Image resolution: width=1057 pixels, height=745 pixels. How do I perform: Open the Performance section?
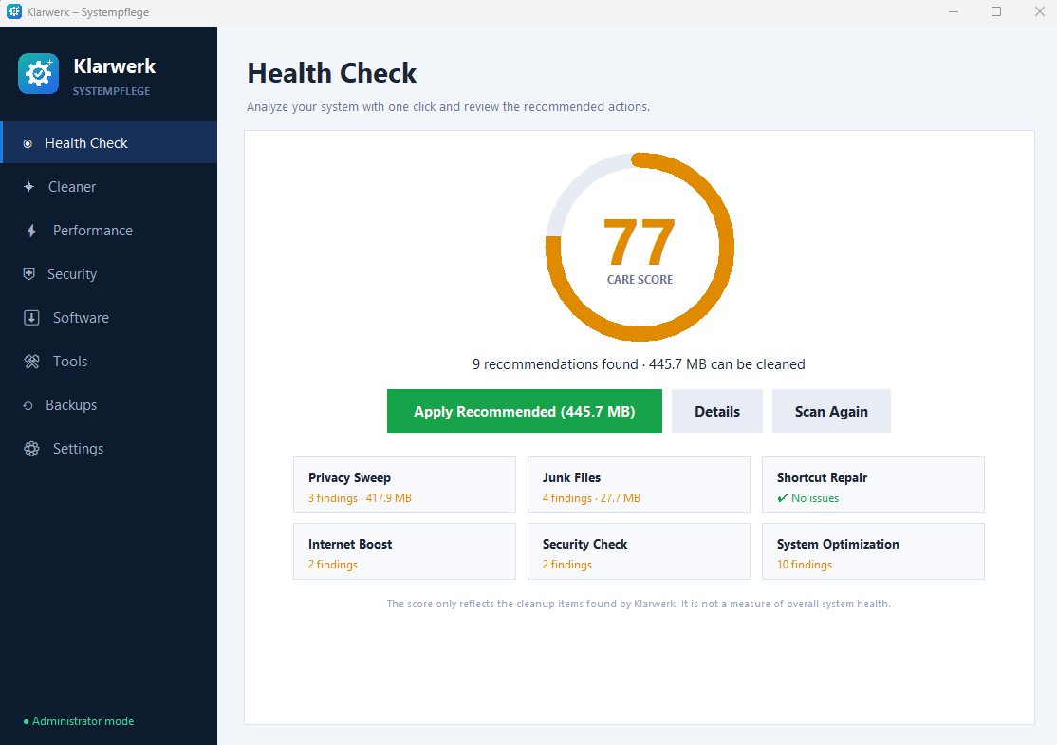coord(108,231)
